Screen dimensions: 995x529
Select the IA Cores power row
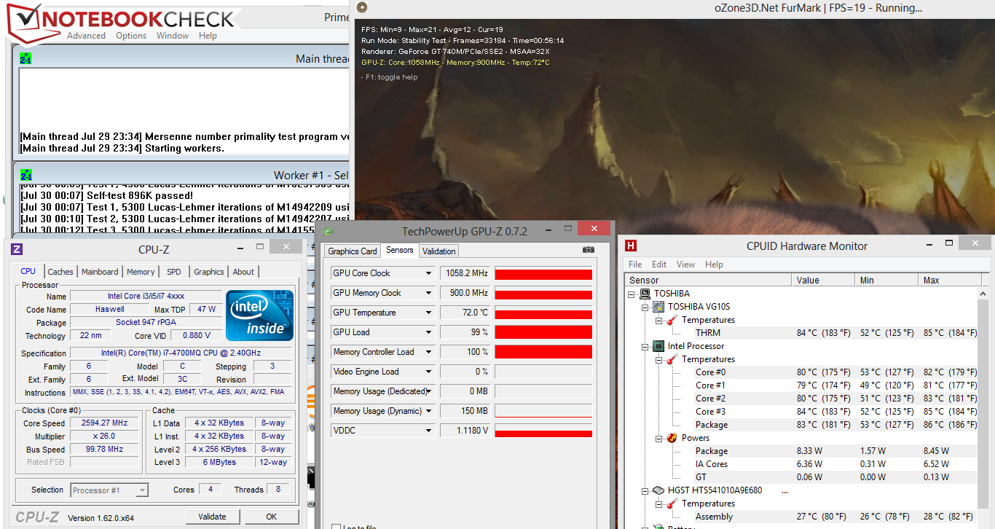(x=801, y=464)
